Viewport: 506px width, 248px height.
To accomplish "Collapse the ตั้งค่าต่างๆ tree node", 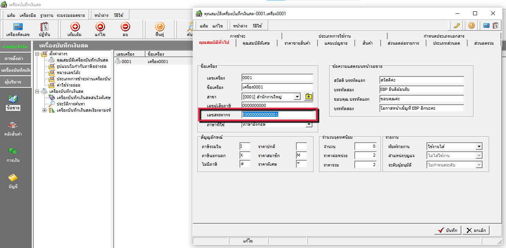I will point(37,54).
